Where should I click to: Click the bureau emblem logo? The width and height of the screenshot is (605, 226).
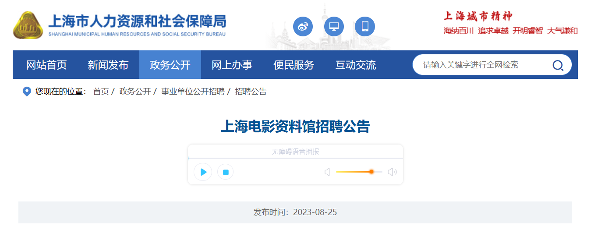pos(28,25)
